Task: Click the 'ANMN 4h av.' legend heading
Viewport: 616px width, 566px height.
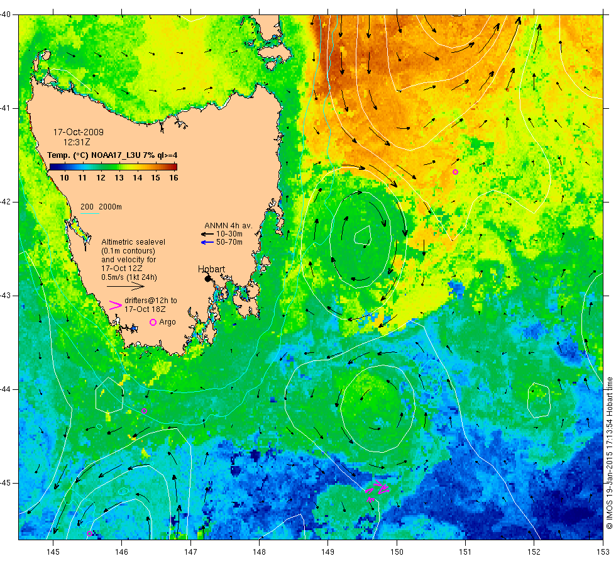Action: (228, 226)
